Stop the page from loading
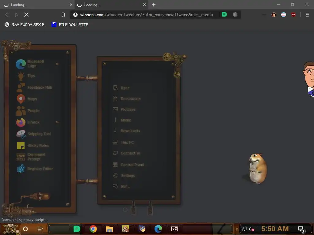314x235 pixels. 26,15
